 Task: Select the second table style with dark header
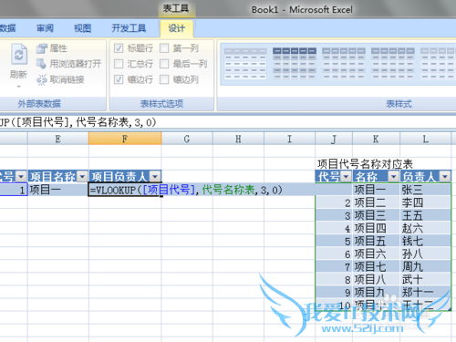point(295,64)
